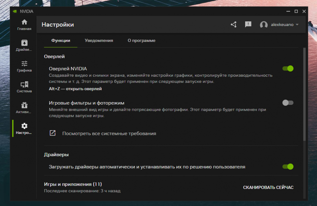Disable the Оверлей NVIDIA switch
This screenshot has height=206, width=317.
[x=288, y=68]
